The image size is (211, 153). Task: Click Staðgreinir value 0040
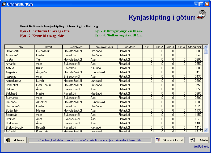coord(195,55)
